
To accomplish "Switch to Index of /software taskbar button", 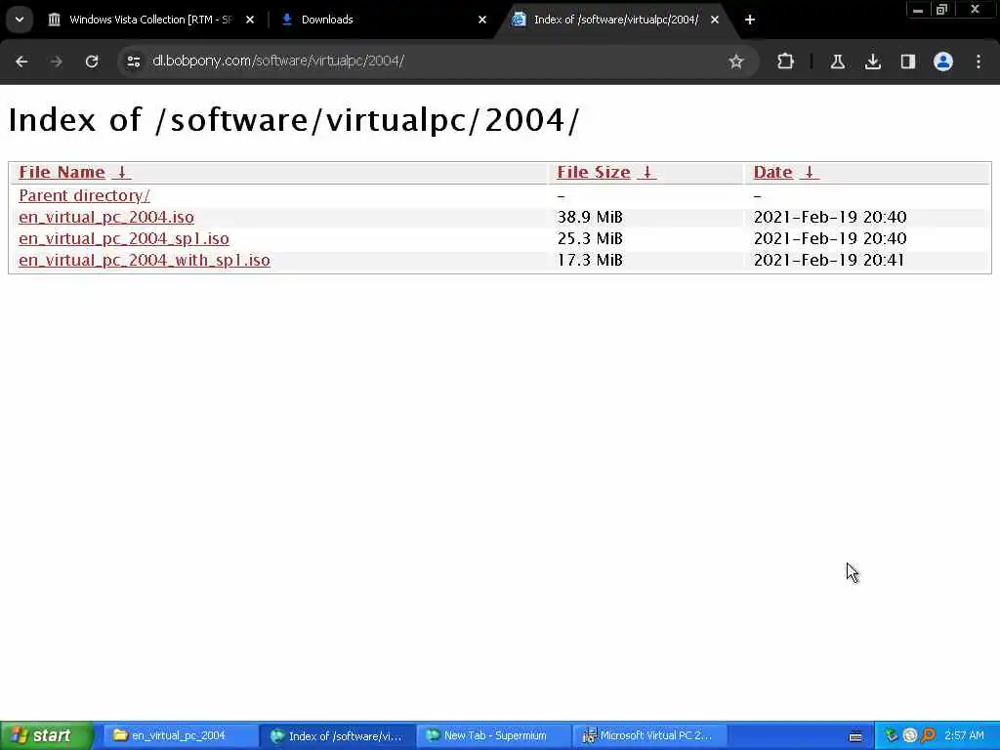I will tap(337, 736).
